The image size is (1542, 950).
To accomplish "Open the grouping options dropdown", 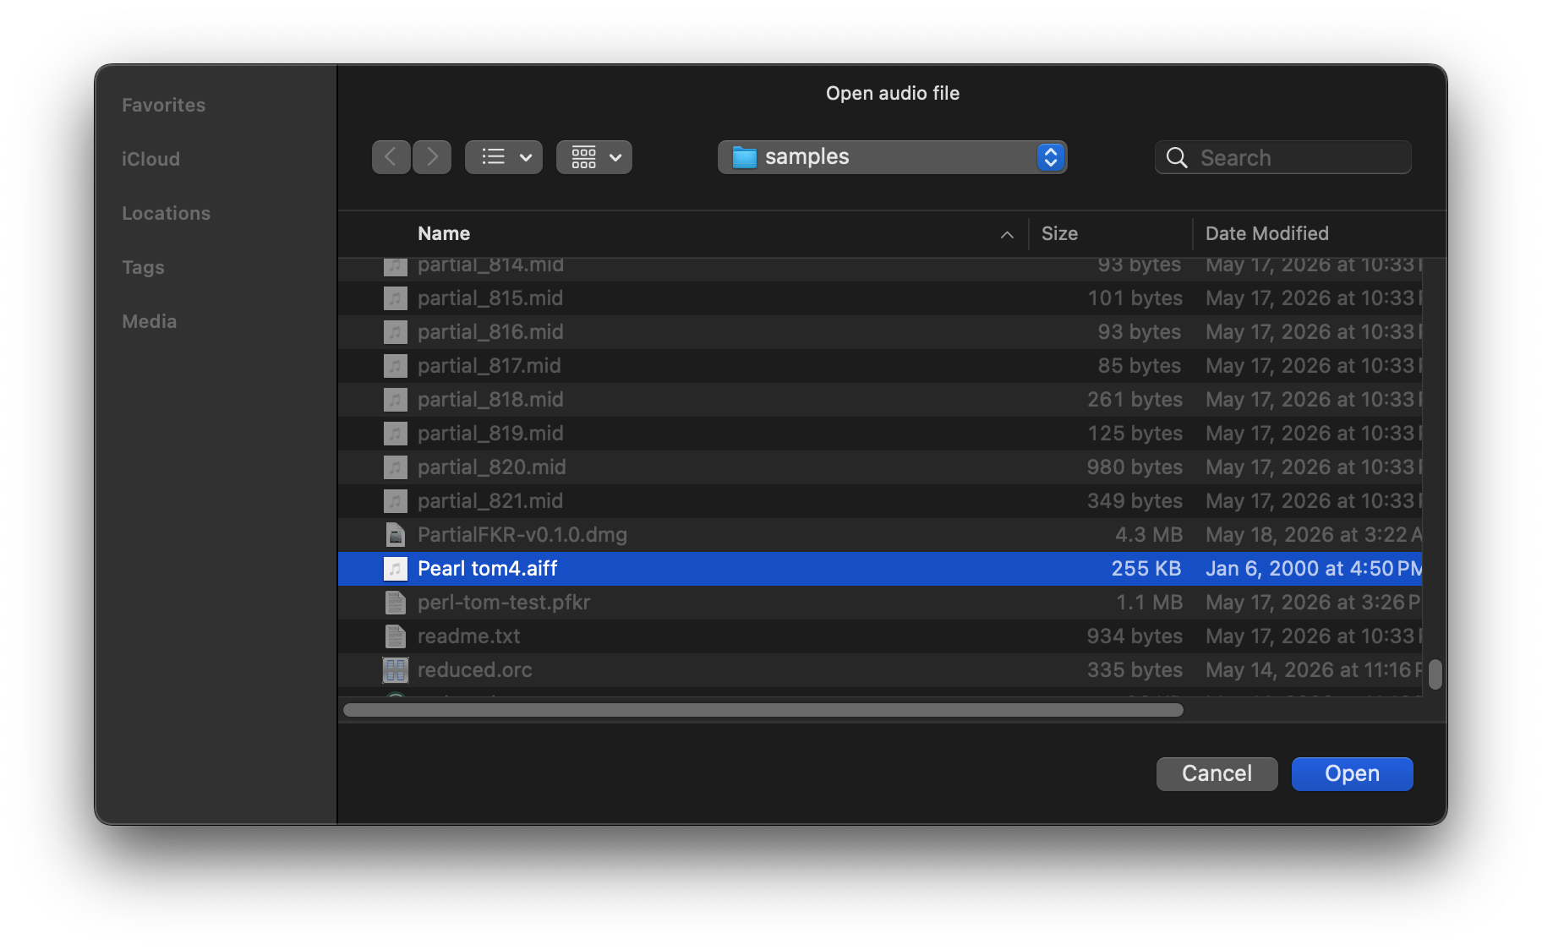I will tap(594, 157).
